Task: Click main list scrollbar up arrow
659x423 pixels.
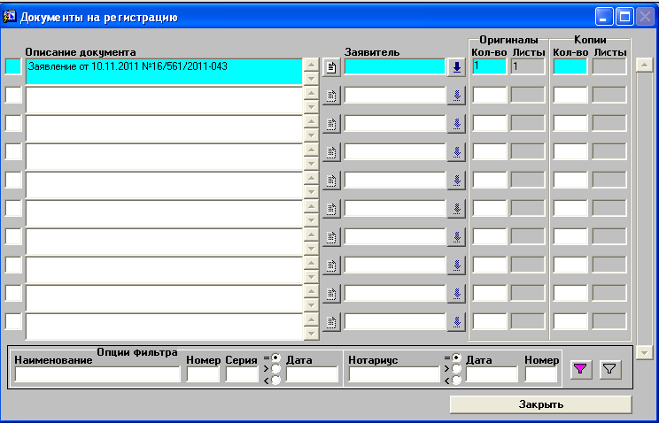Action: tap(644, 65)
